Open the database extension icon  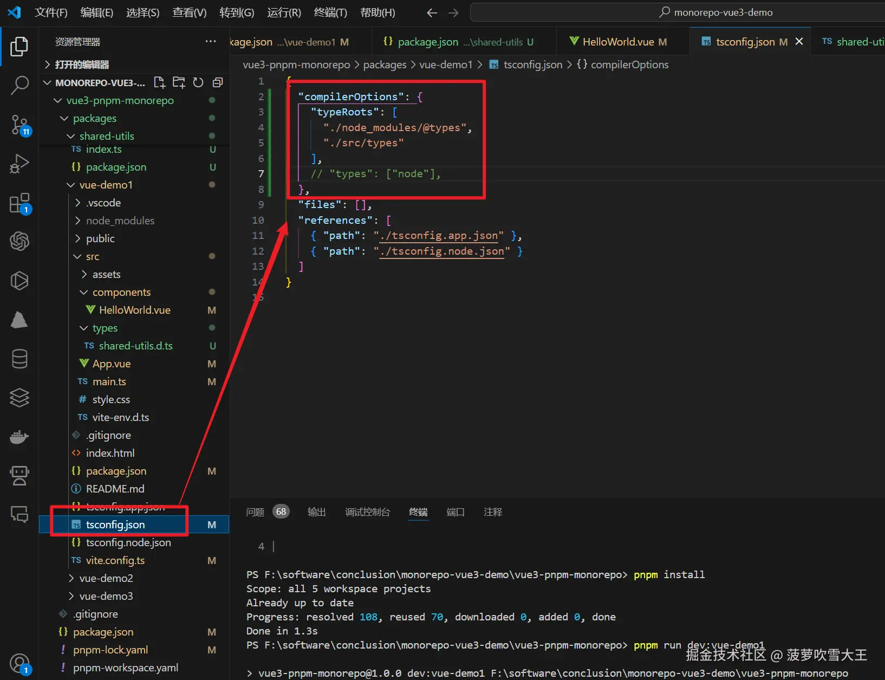tap(19, 359)
